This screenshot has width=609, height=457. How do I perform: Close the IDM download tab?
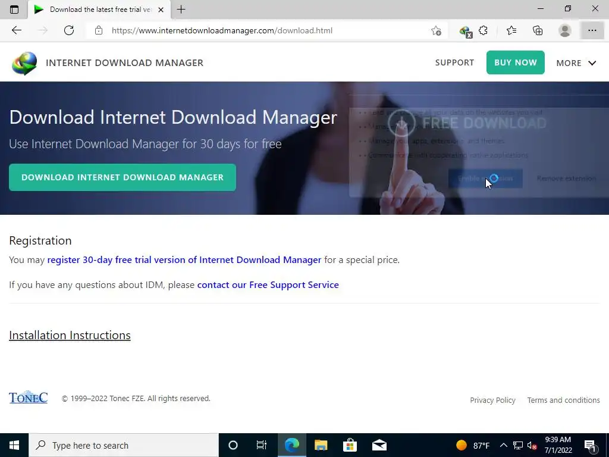pos(161,10)
